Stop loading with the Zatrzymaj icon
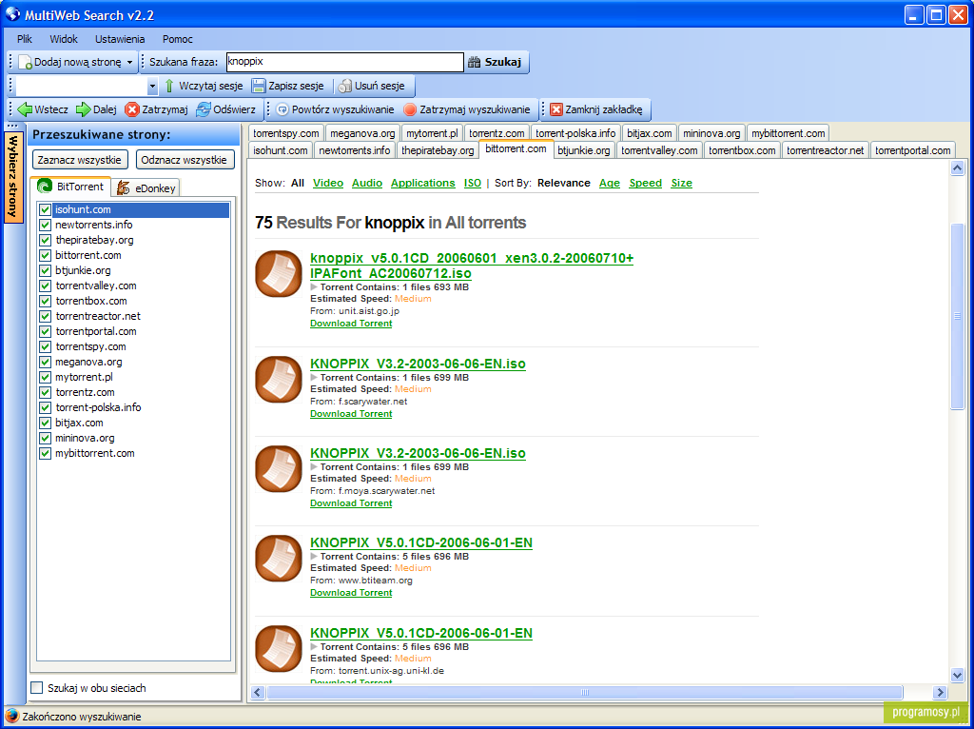The height and width of the screenshot is (729, 974). 131,109
